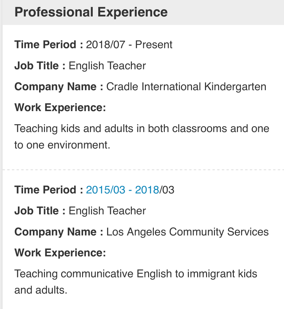The image size is (284, 309).
Task: Open the blue 2015/03 - 2018 date link
Action: (122, 190)
